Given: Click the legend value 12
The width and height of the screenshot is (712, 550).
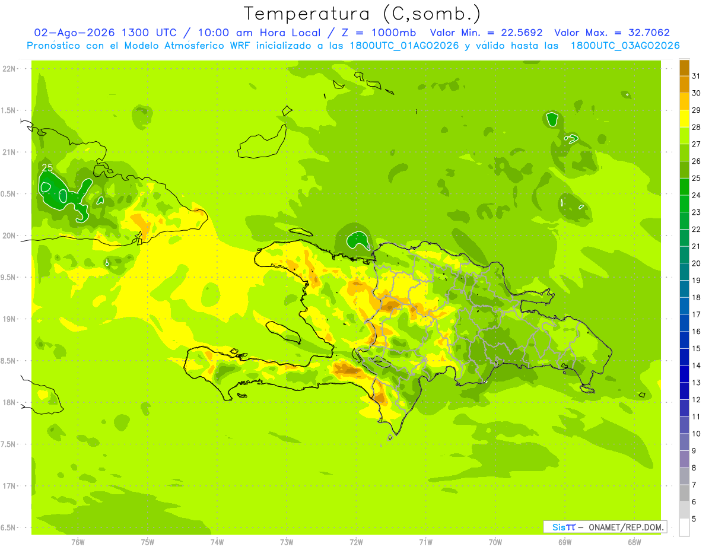Looking at the screenshot, I should tap(697, 399).
